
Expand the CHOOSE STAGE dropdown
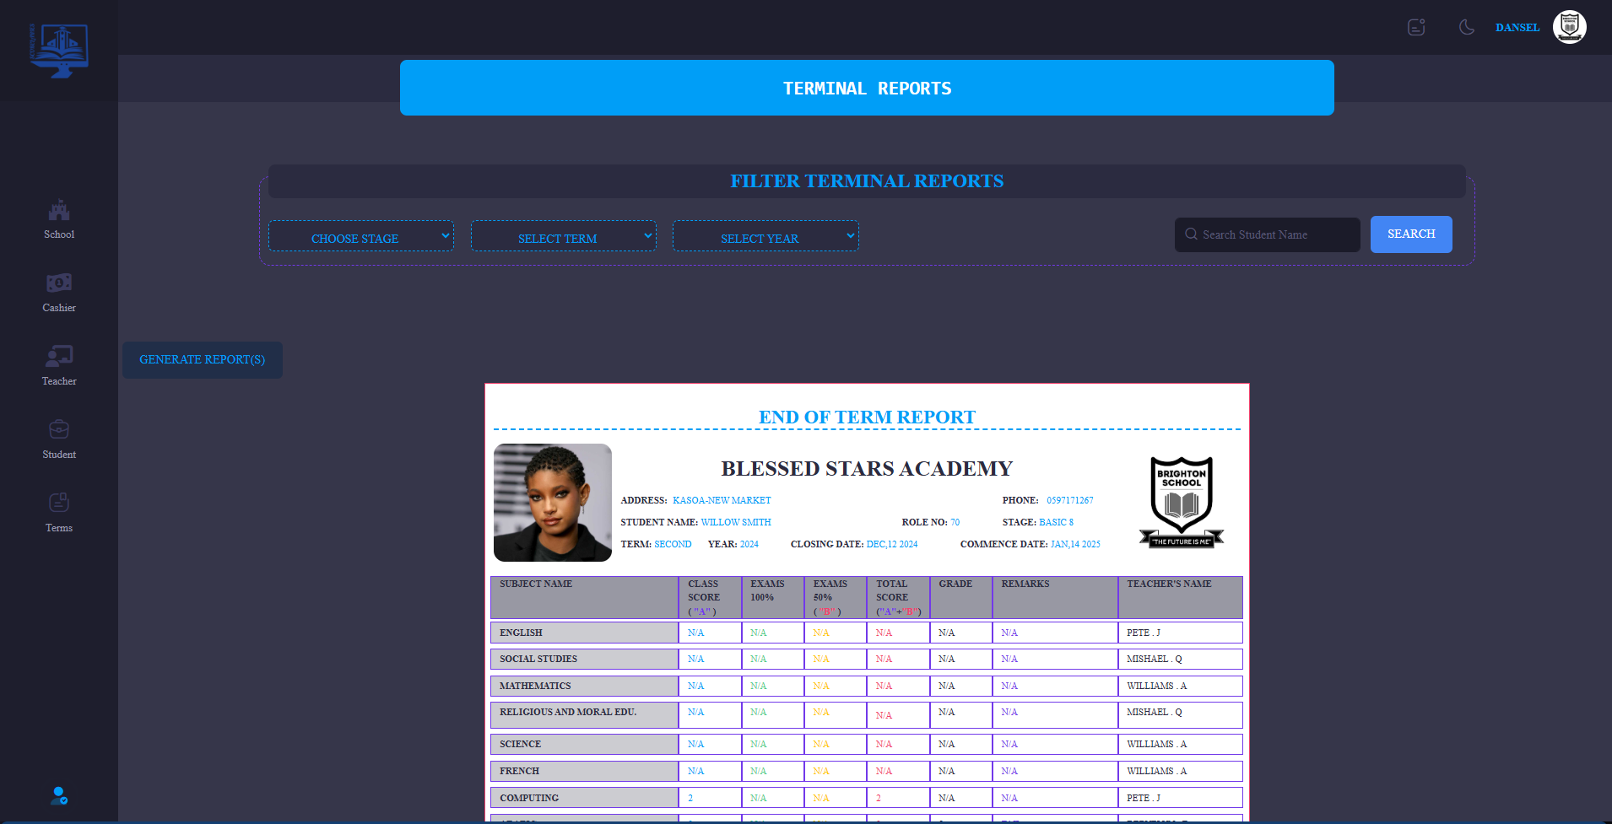coord(361,237)
